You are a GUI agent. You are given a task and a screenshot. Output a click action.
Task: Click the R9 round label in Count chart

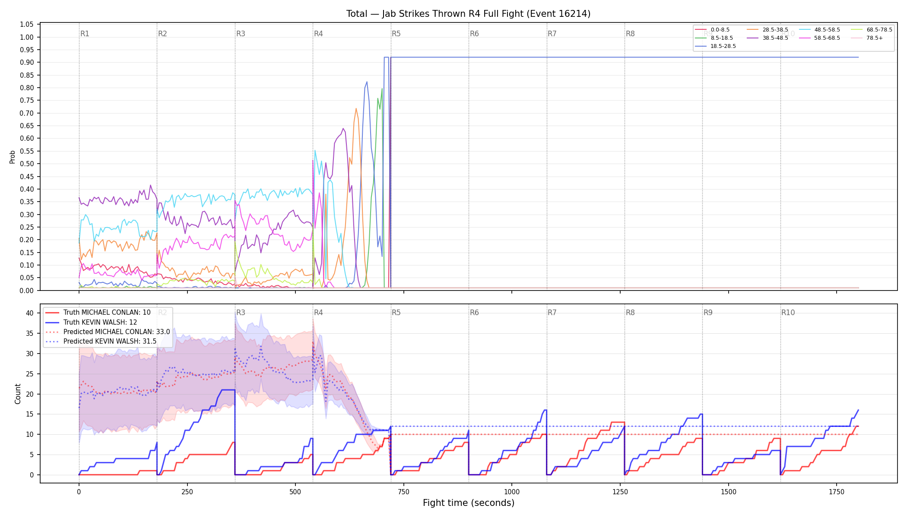click(x=708, y=313)
